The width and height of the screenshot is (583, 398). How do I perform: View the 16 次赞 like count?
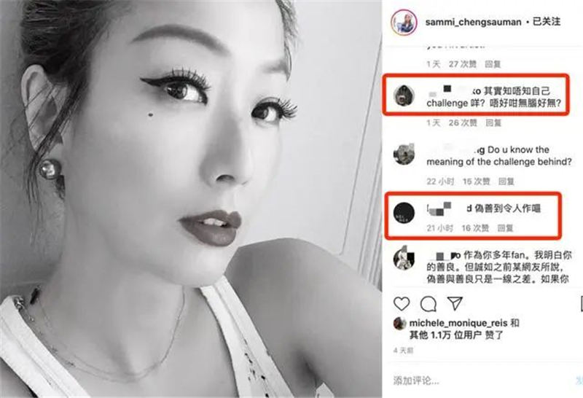tap(475, 228)
